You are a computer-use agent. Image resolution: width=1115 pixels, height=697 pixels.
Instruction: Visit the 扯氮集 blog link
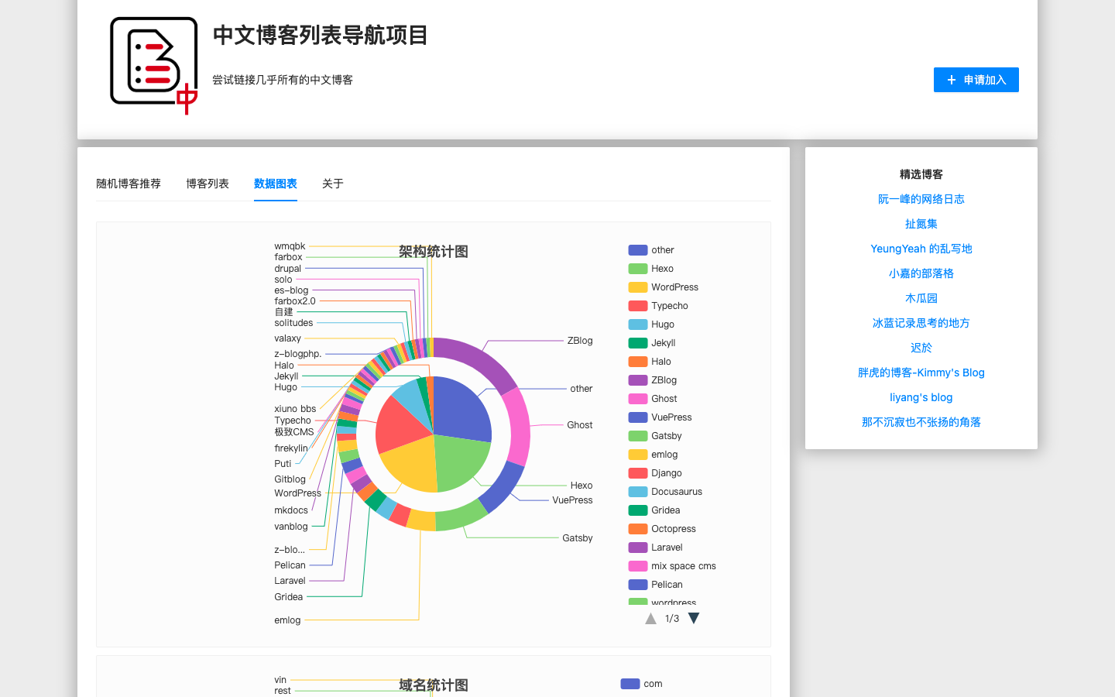(921, 223)
